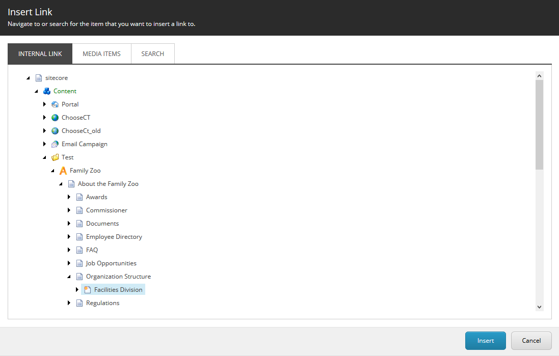The width and height of the screenshot is (559, 356).
Task: Open the Search tab
Action: coord(152,54)
